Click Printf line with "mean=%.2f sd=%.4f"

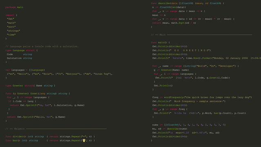(x=186, y=133)
